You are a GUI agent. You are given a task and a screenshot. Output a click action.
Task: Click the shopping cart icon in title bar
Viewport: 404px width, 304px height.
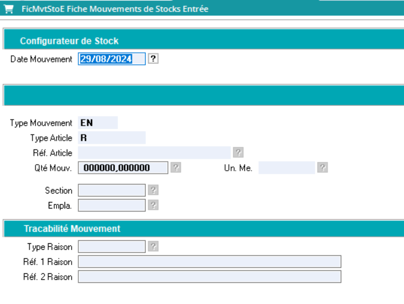pos(8,9)
